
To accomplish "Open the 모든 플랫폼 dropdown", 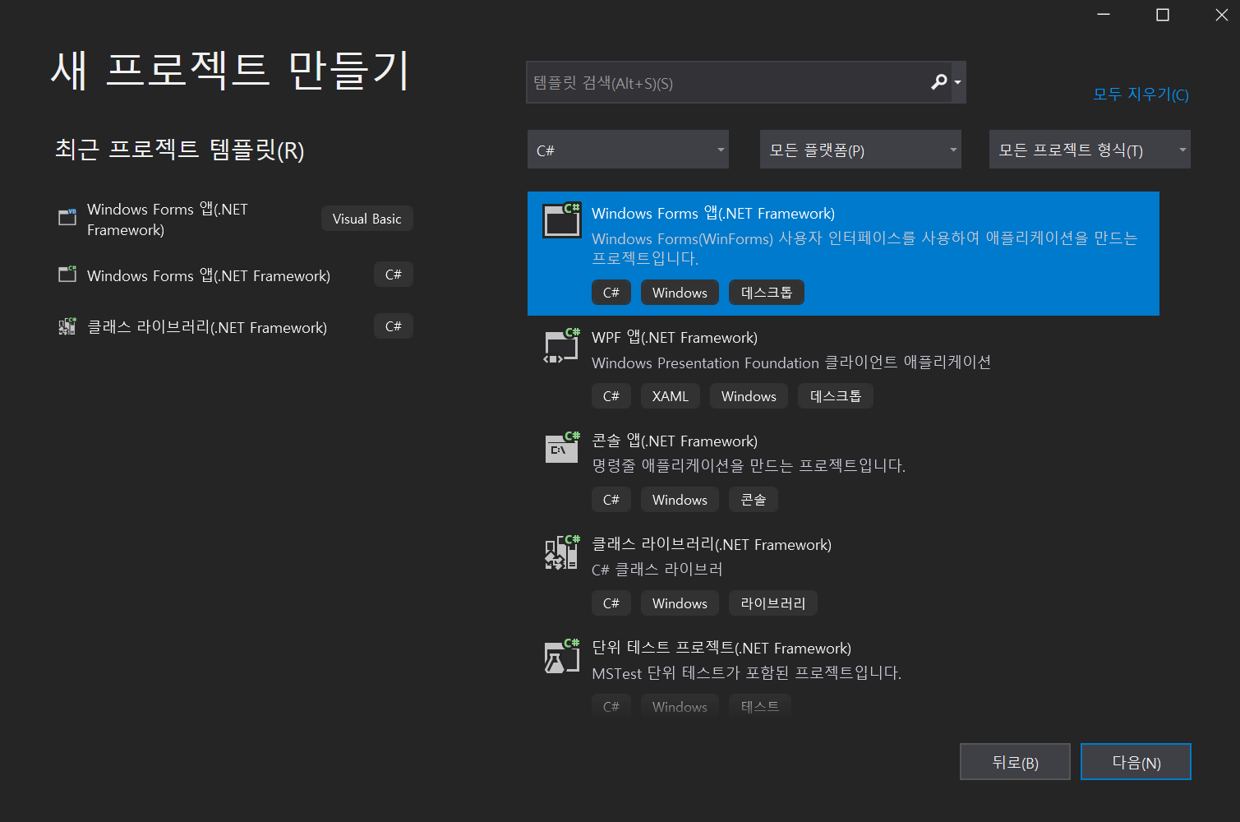I will coord(860,149).
